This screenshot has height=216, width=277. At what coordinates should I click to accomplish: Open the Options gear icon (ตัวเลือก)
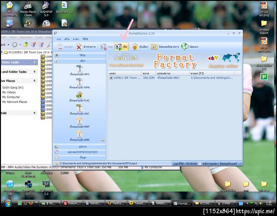135,47
